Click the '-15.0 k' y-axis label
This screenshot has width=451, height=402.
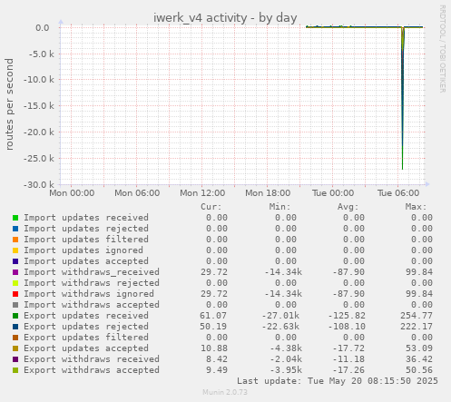point(39,106)
